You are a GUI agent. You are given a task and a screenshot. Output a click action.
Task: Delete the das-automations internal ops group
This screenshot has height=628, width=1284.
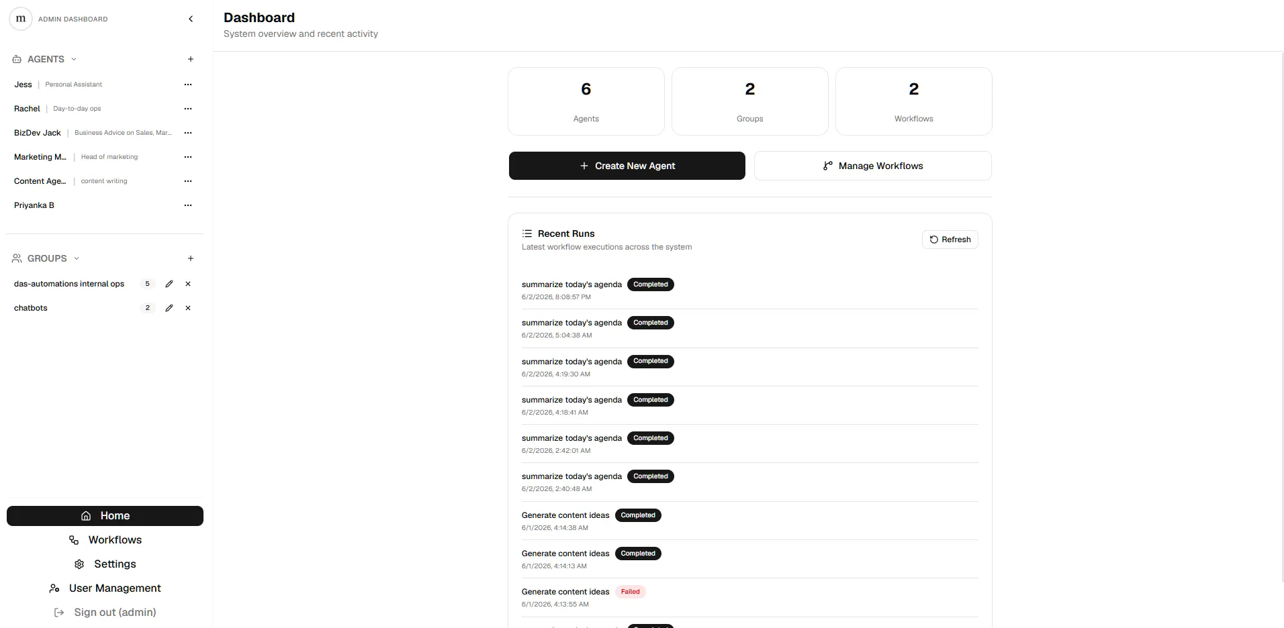(188, 284)
